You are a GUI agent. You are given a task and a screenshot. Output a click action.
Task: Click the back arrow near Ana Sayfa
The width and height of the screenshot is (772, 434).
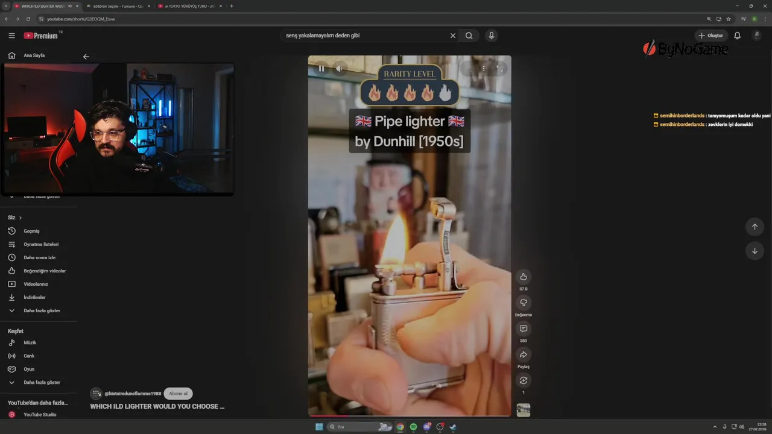coord(86,57)
